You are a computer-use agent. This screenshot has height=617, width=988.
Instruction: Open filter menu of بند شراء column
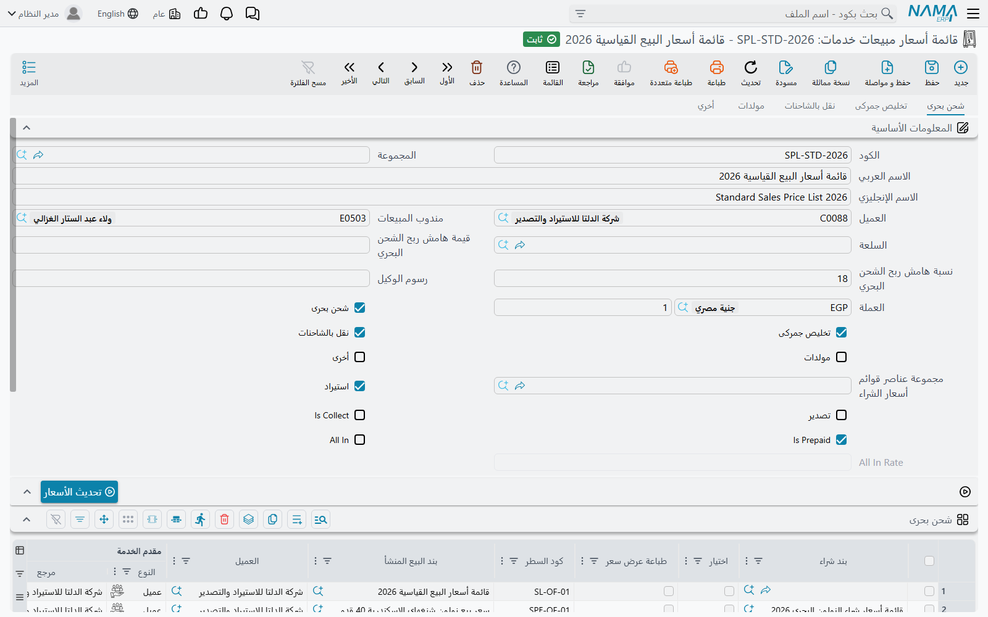click(758, 561)
